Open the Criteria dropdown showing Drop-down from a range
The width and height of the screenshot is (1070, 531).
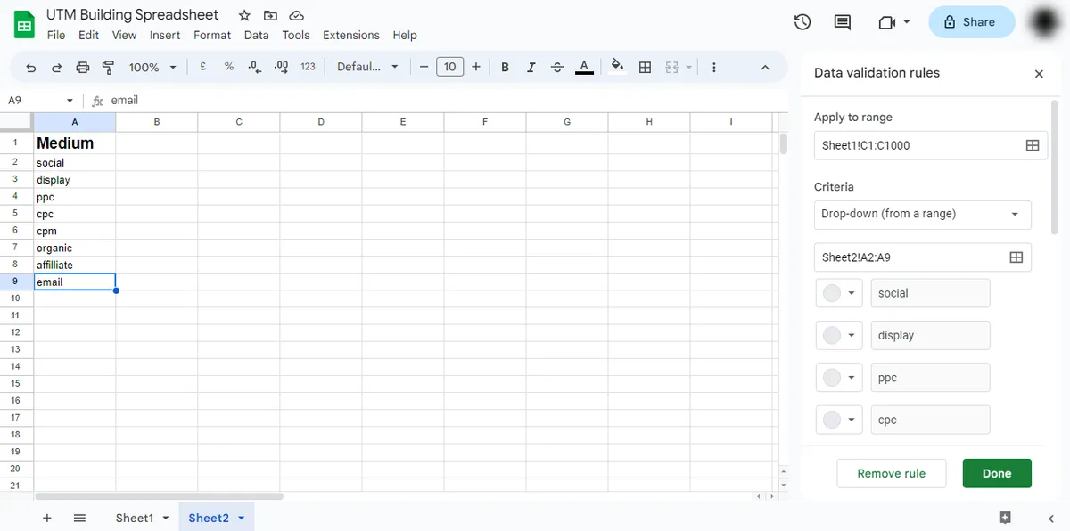point(922,215)
